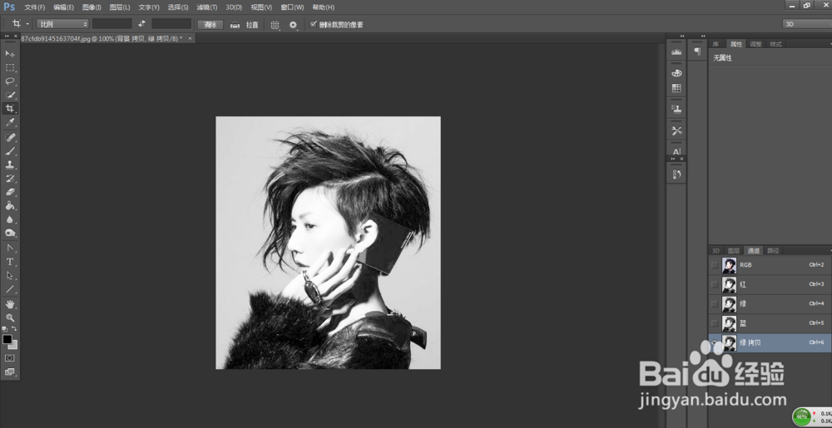This screenshot has width=832, height=428.
Task: Open the Color palette panel icon
Action: [x=676, y=73]
